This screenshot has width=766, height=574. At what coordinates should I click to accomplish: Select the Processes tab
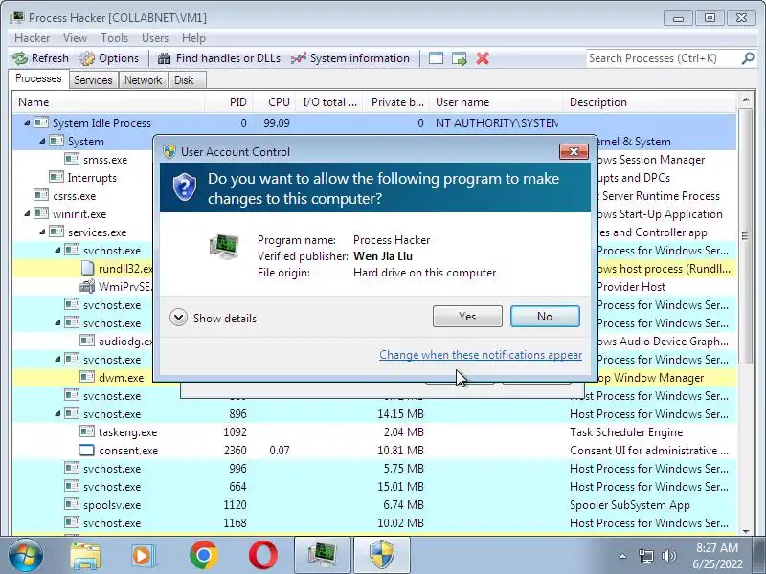click(x=38, y=78)
